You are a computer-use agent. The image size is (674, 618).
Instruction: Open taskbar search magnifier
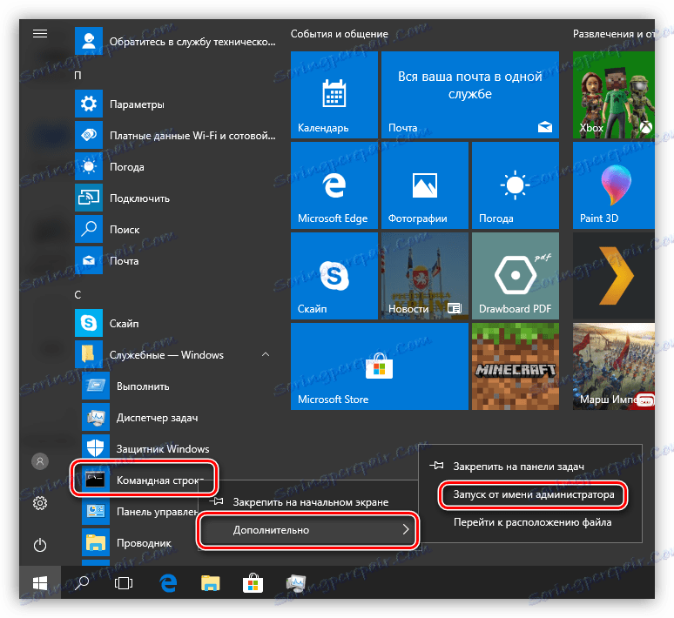coord(82,583)
